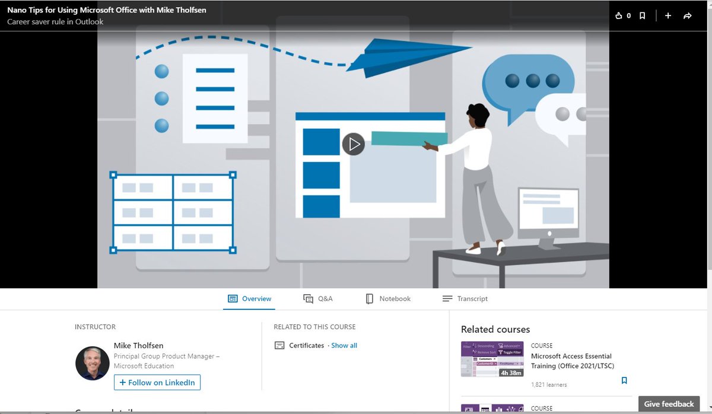This screenshot has width=712, height=414.
Task: Click the Certificates icon under Related to this course
Action: click(279, 345)
